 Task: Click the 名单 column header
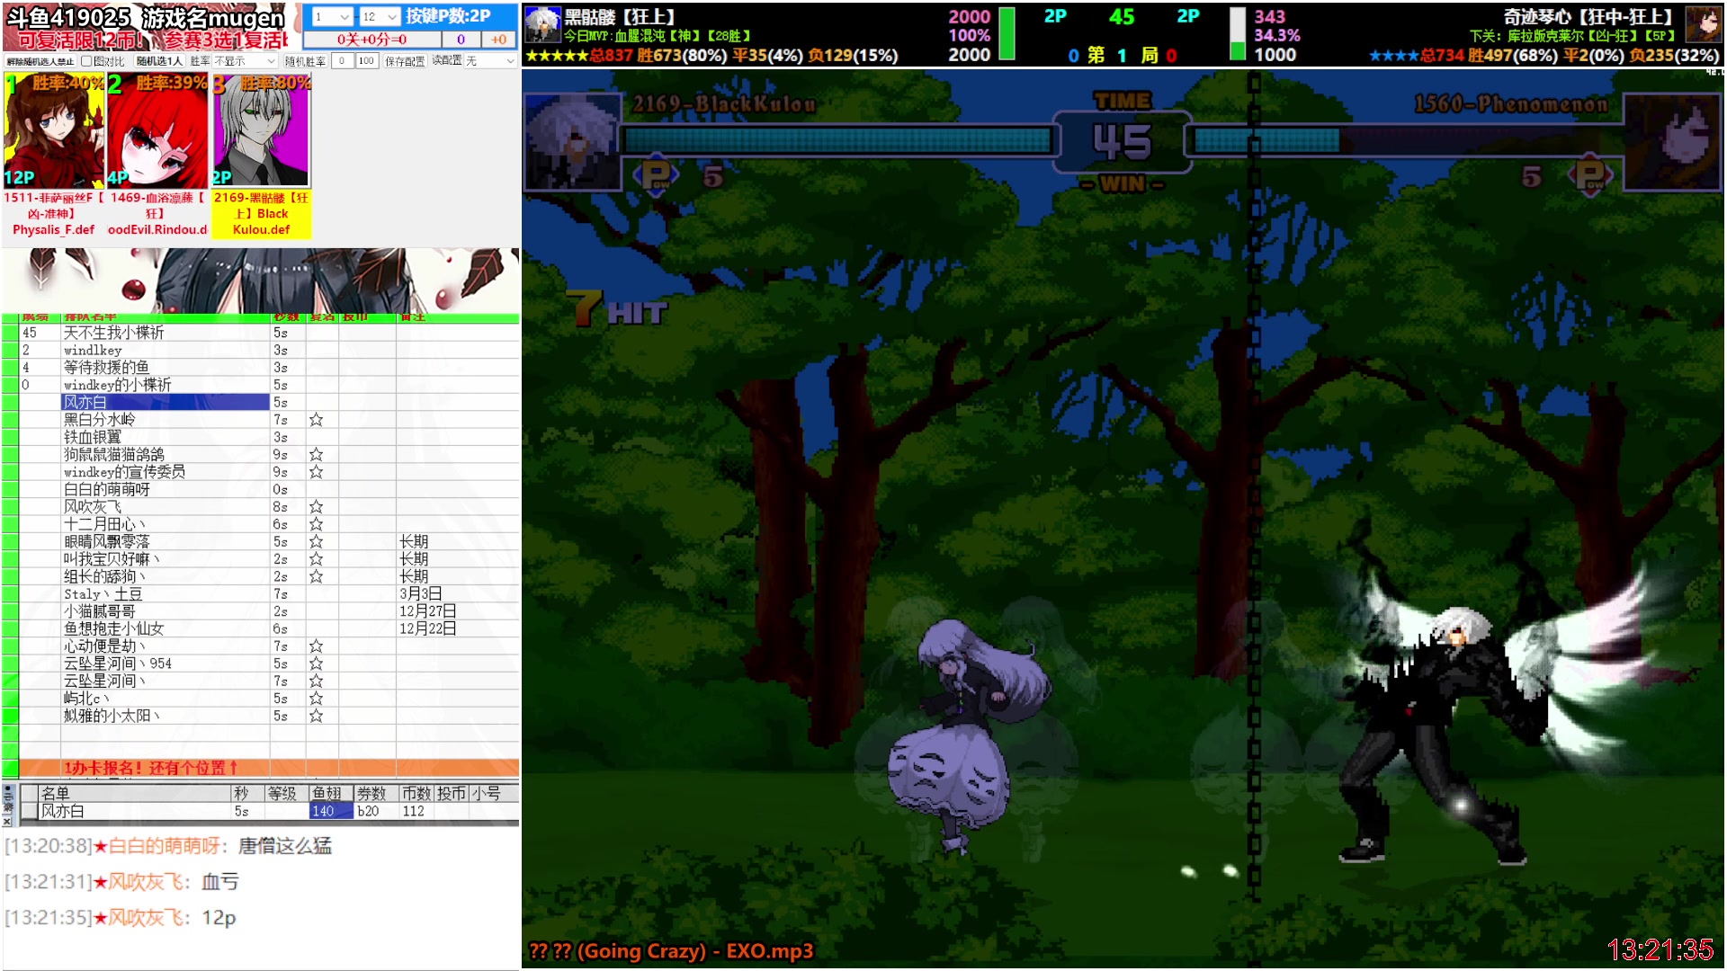(135, 793)
